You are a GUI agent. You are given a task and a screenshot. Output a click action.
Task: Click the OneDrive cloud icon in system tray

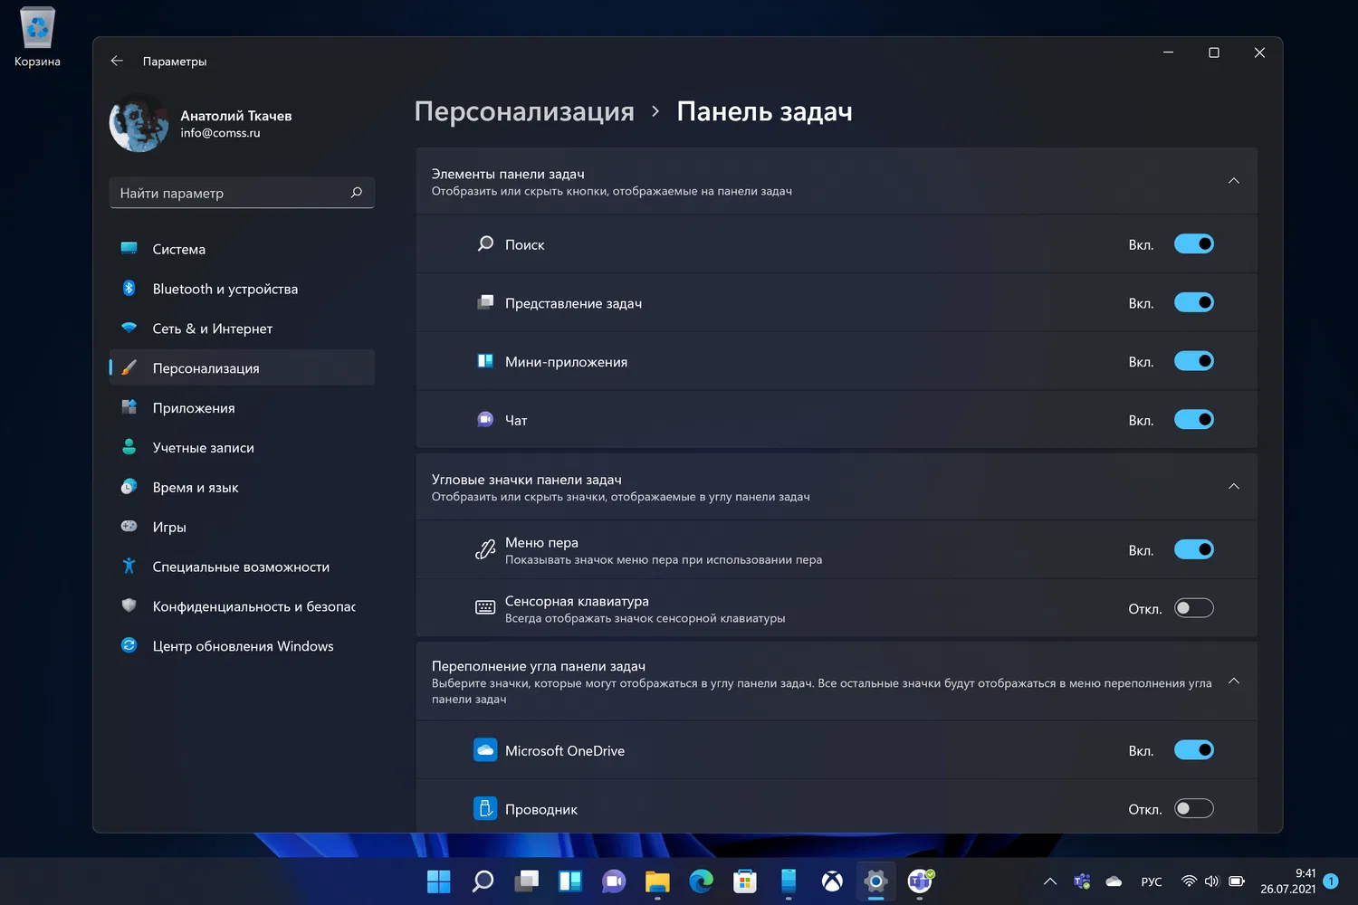click(x=1114, y=881)
